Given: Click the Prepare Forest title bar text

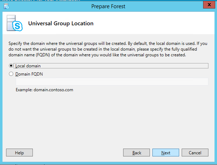Looking at the screenshot, I should [108, 6].
